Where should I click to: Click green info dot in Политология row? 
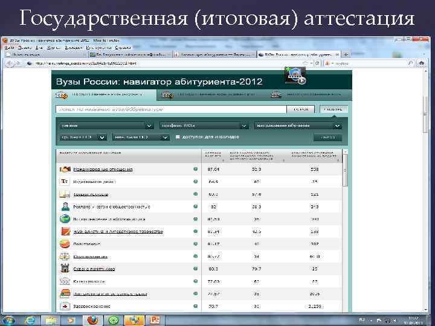pos(196,244)
